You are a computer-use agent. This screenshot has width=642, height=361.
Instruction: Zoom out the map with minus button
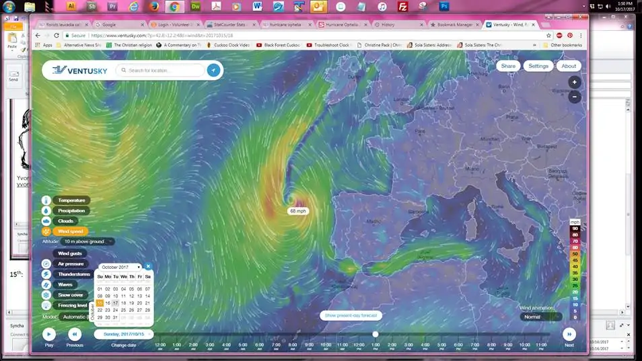575,97
